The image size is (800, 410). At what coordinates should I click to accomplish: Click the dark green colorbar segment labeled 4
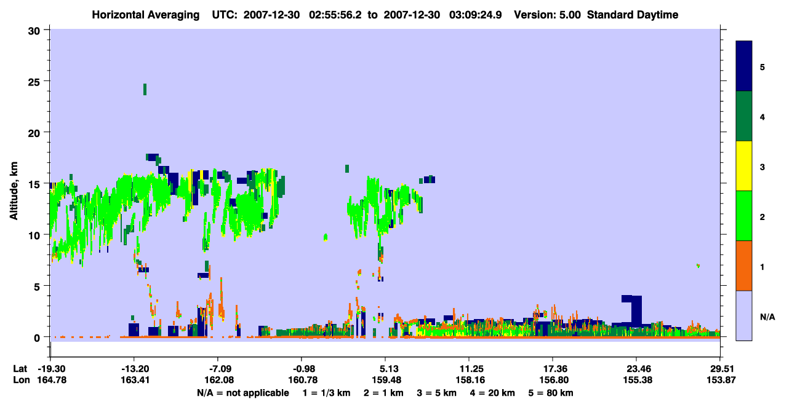tap(744, 116)
